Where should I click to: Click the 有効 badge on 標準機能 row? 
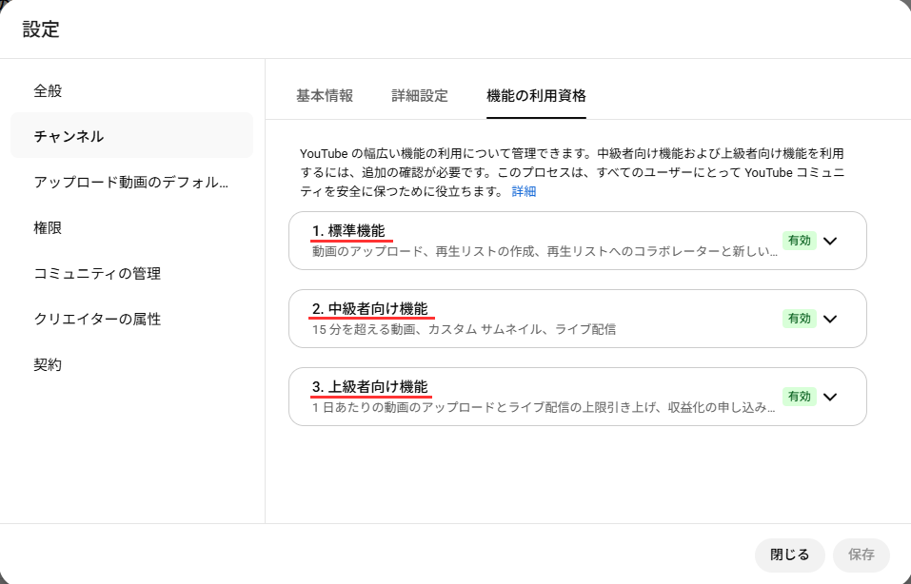797,241
